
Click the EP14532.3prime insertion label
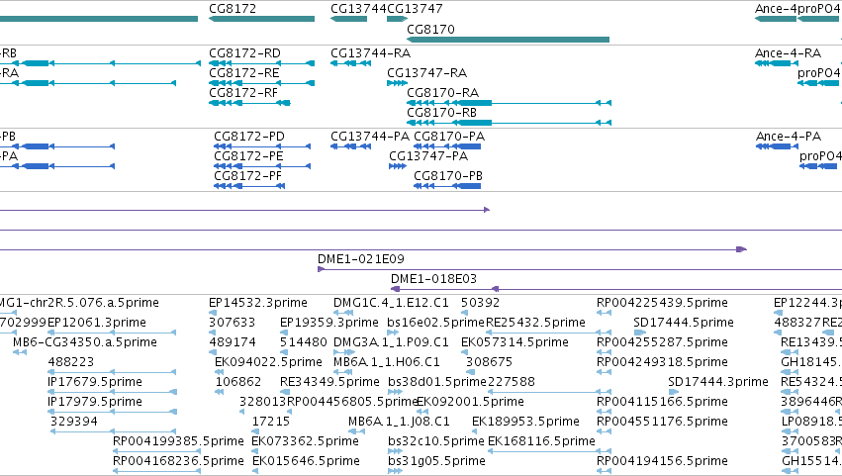click(x=258, y=303)
